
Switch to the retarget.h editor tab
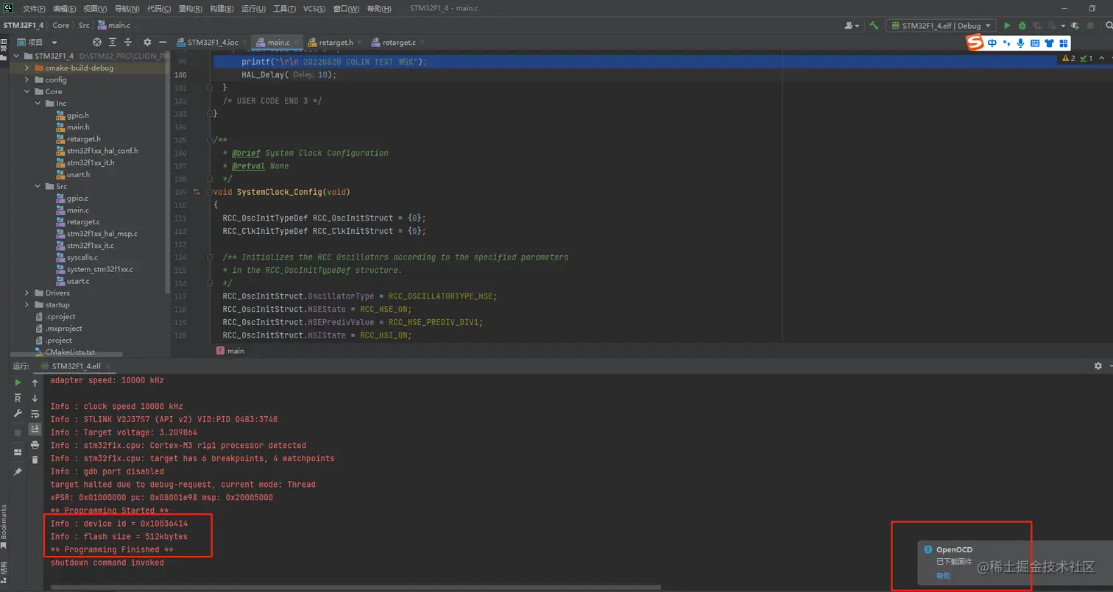click(x=336, y=43)
